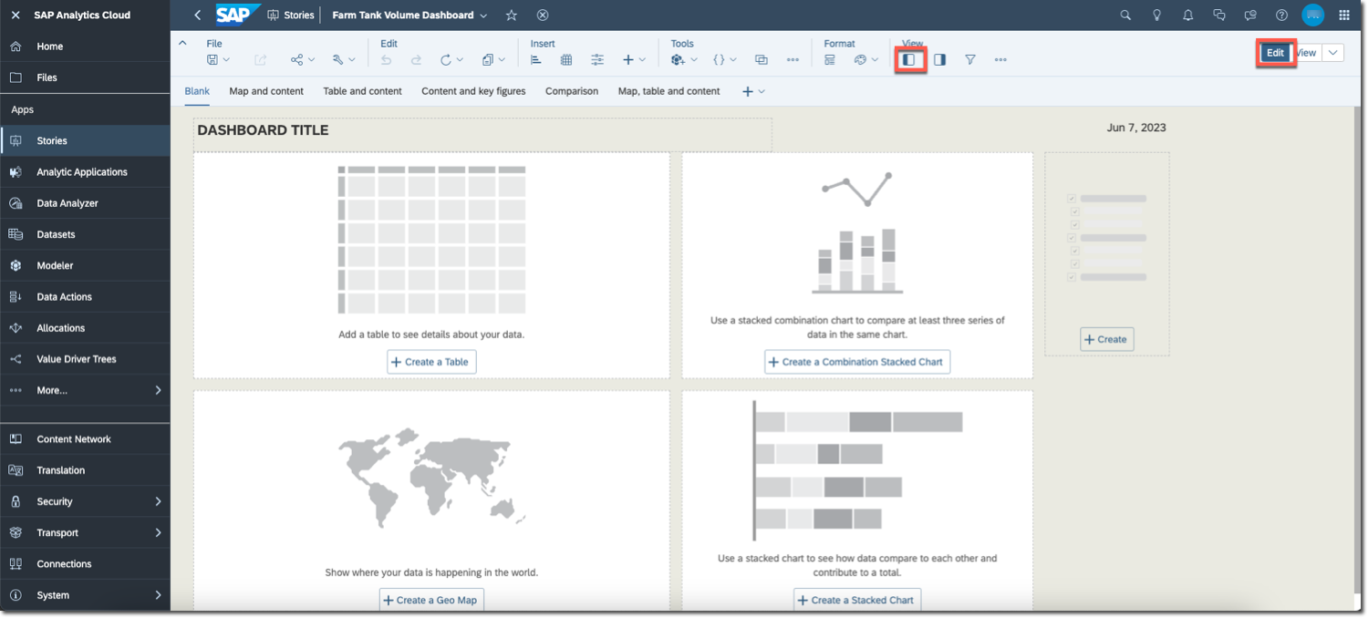The width and height of the screenshot is (1368, 618).
Task: Click the Create button in filter widget
Action: (1107, 339)
